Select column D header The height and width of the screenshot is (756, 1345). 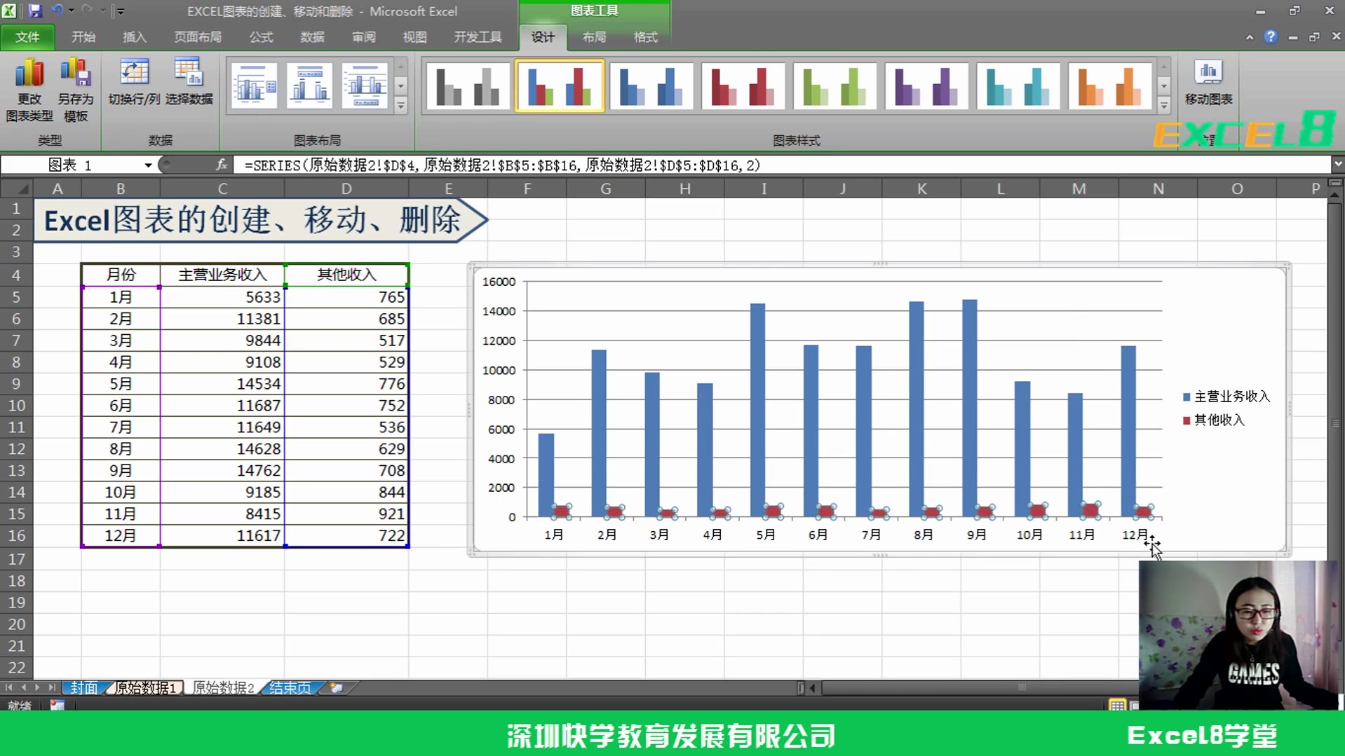click(x=346, y=188)
